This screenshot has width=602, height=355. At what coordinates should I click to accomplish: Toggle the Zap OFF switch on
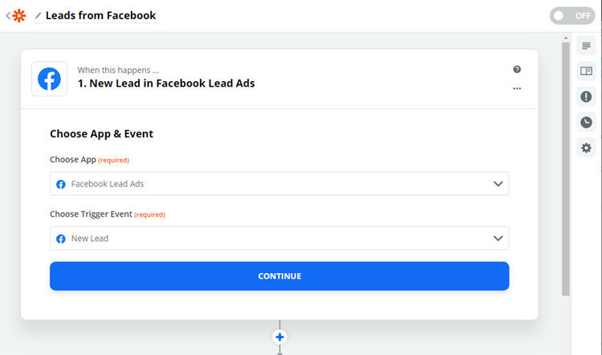[x=572, y=16]
